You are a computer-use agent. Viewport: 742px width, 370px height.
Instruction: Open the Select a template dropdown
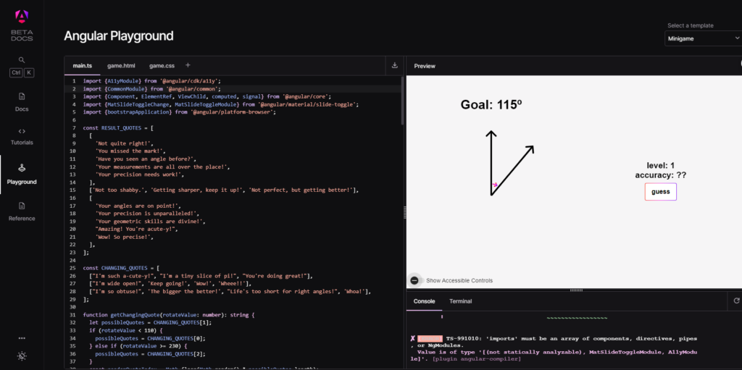pyautogui.click(x=703, y=38)
